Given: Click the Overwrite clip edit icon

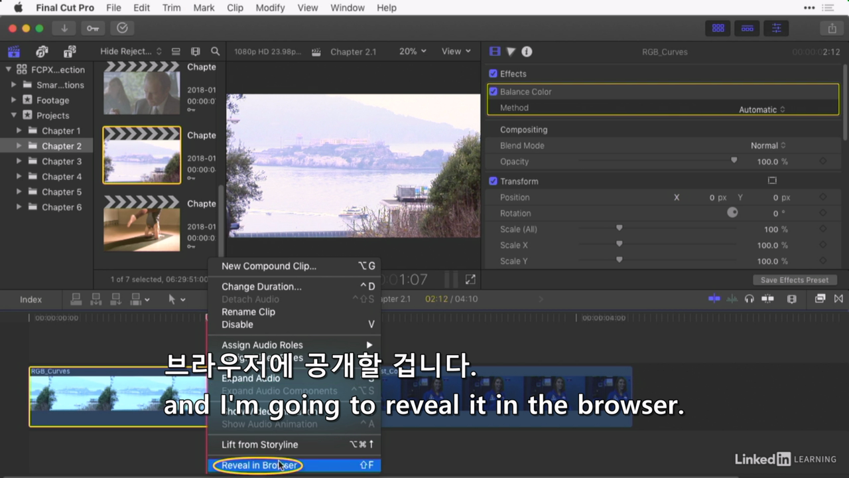Looking at the screenshot, I should click(x=137, y=299).
